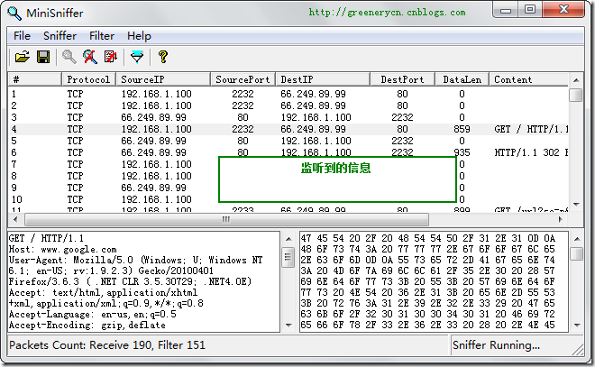Click hex pane scrollbar thumb
This screenshot has width=595, height=367.
point(576,254)
